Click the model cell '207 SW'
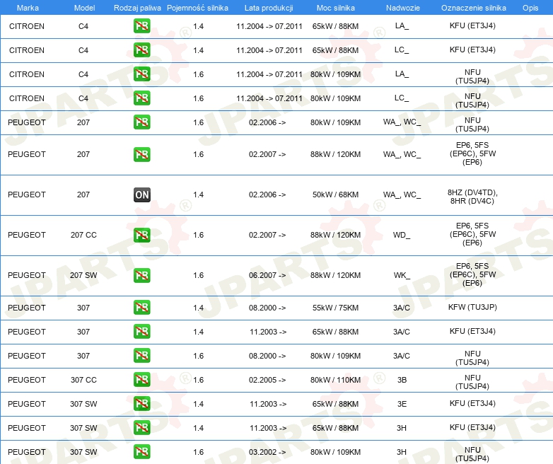 (x=83, y=275)
